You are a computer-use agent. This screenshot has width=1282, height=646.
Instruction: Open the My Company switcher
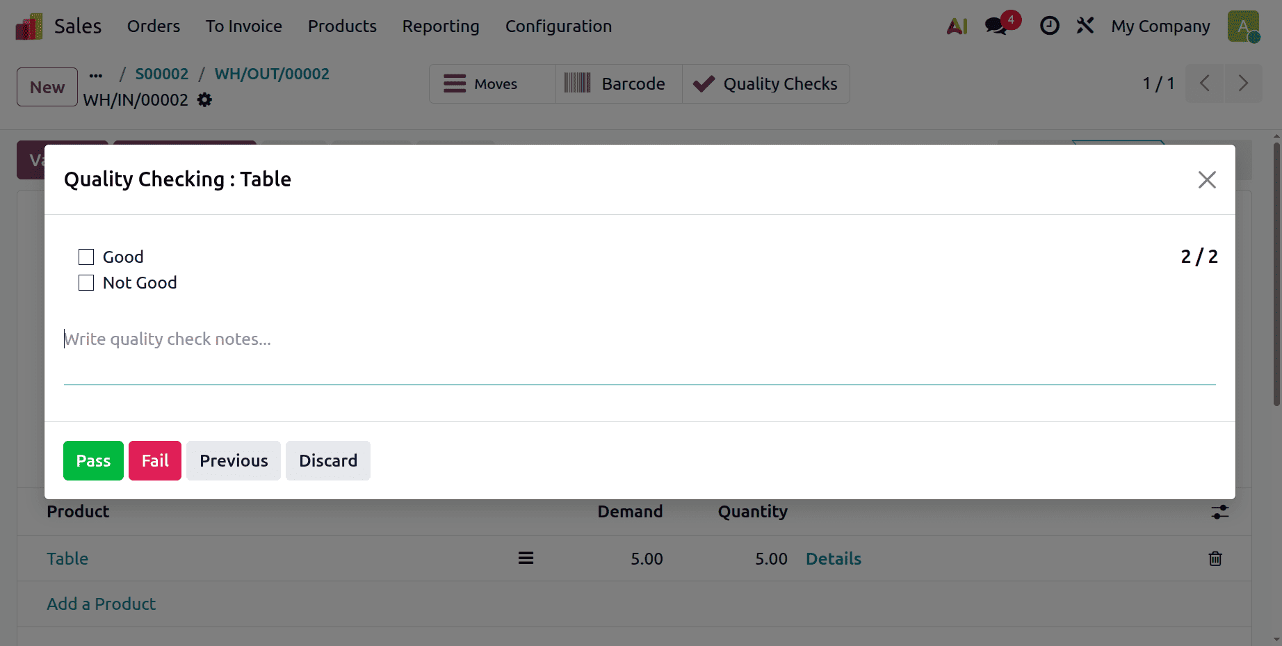pyautogui.click(x=1160, y=26)
